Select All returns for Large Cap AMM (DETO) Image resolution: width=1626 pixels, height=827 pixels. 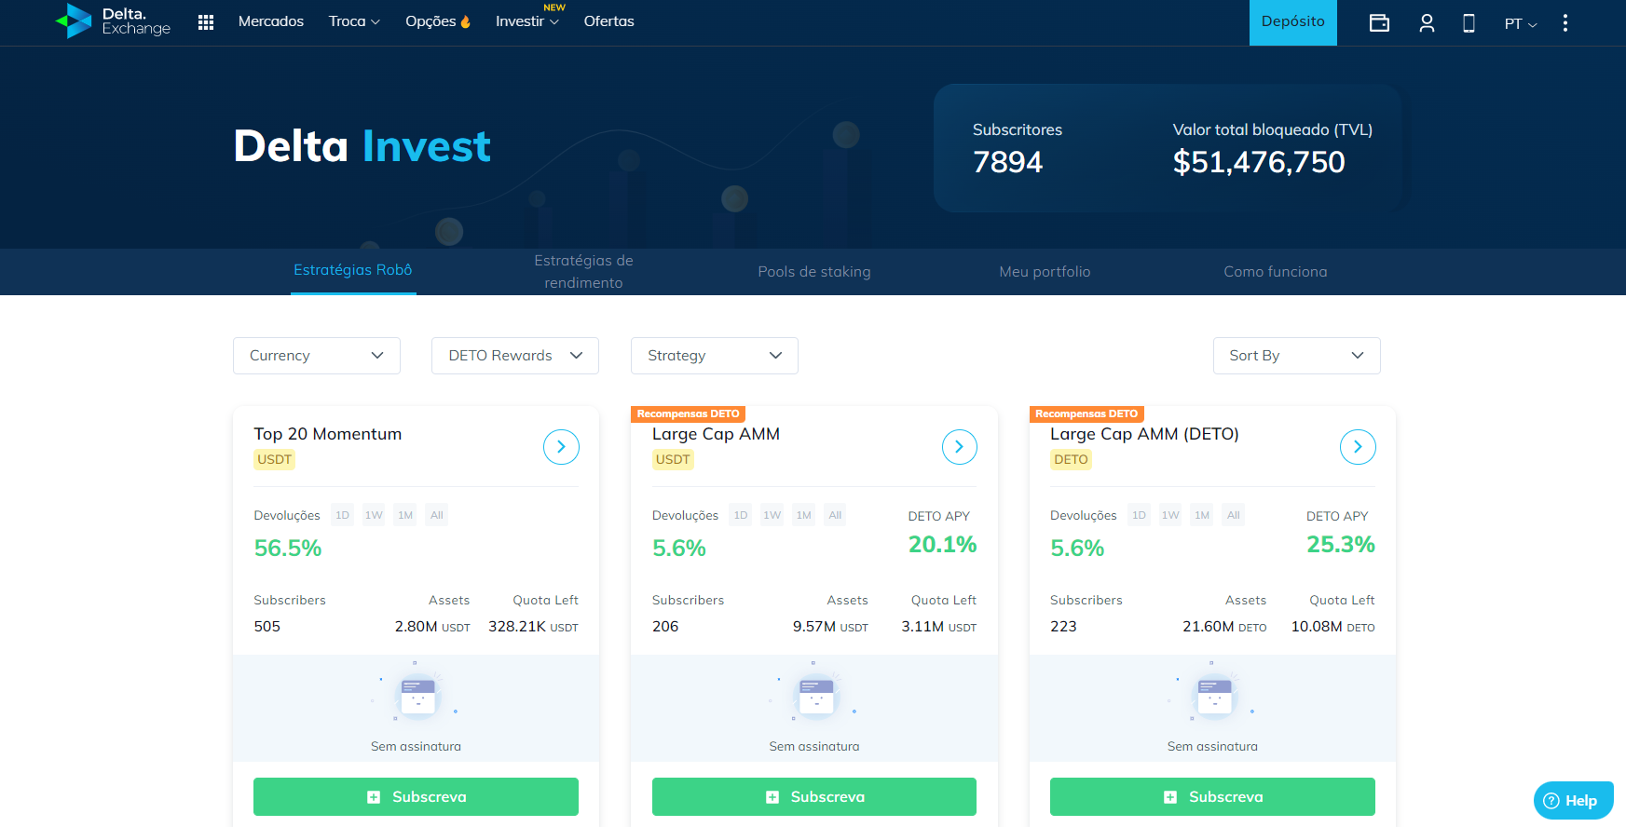pyautogui.click(x=1234, y=515)
